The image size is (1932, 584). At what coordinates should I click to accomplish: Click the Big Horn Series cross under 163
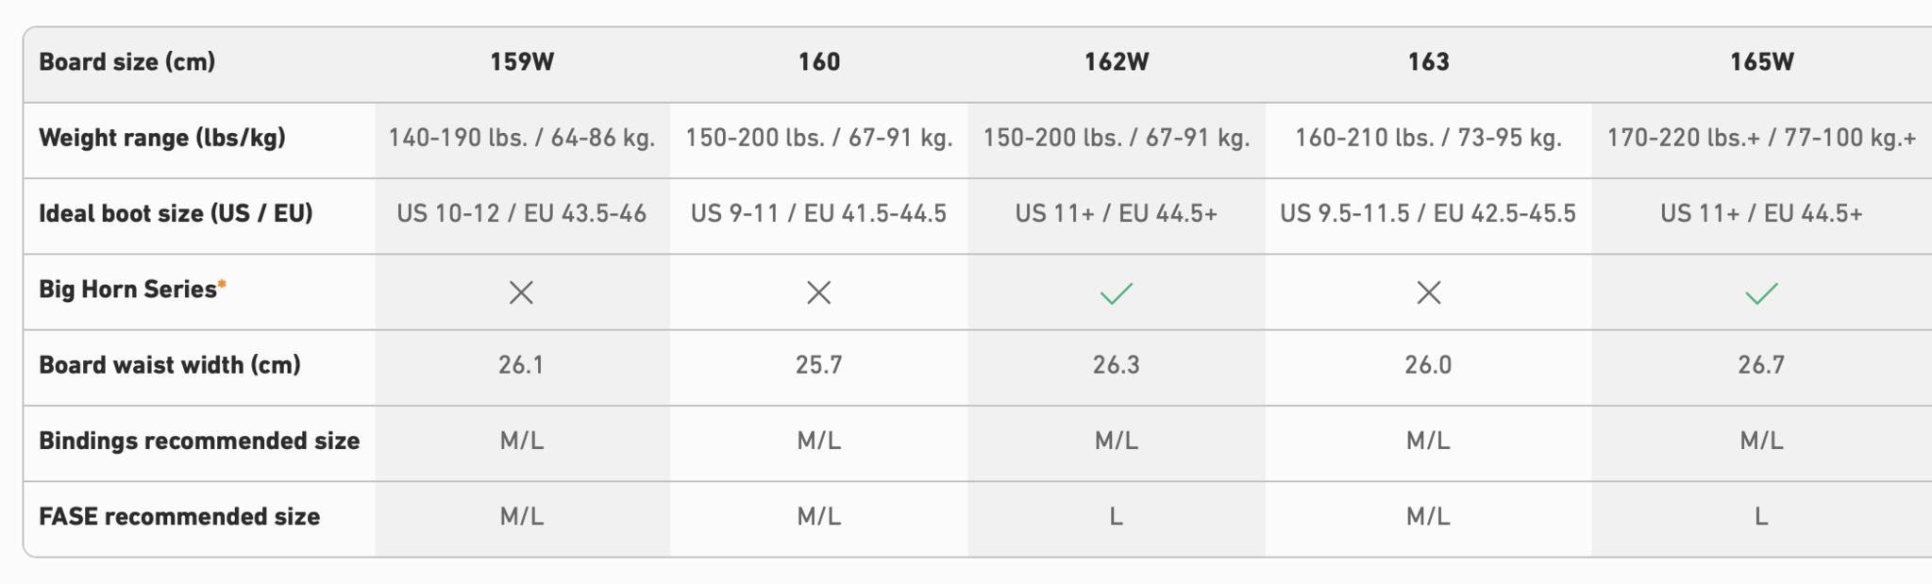click(x=1428, y=292)
